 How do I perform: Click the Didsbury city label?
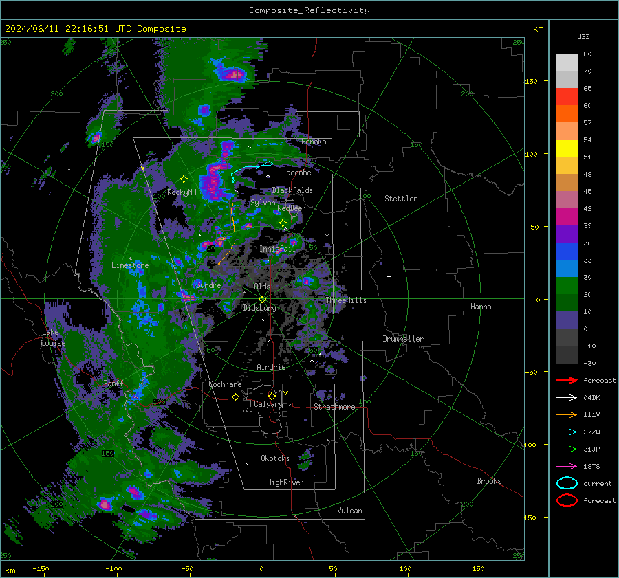tap(259, 308)
